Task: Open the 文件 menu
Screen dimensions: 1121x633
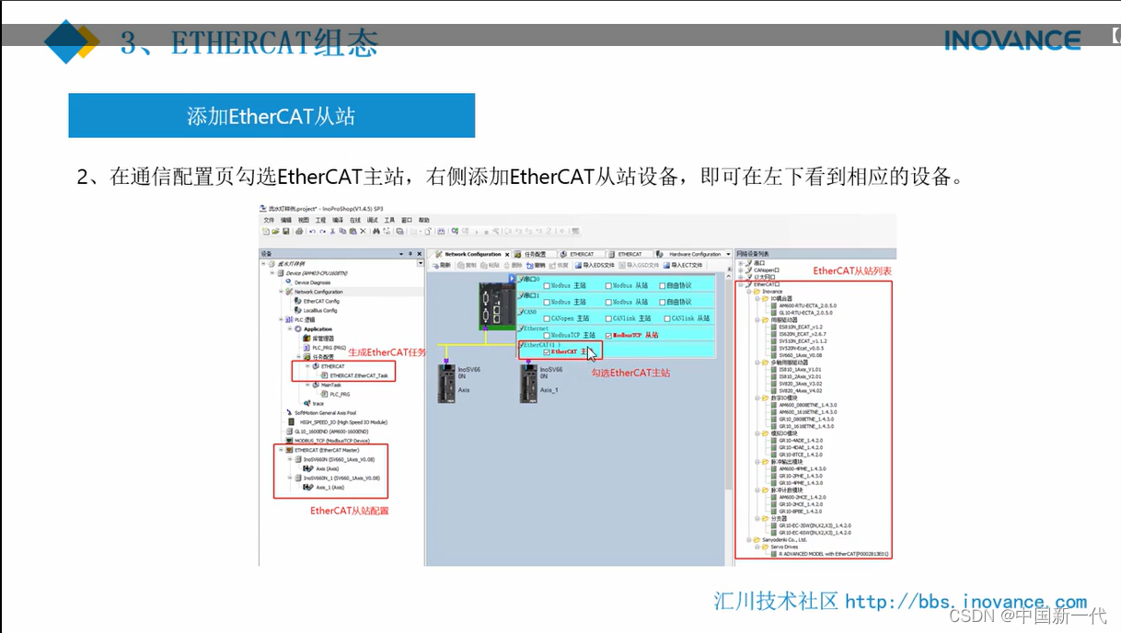Action: pos(269,220)
